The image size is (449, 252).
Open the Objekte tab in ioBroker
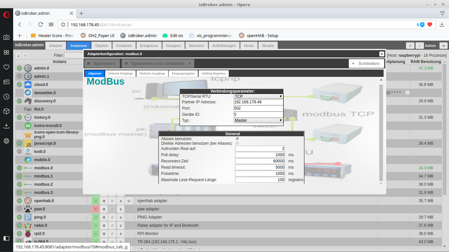pos(101,46)
